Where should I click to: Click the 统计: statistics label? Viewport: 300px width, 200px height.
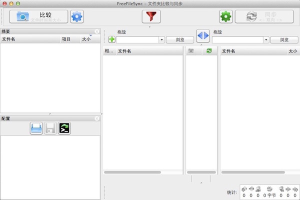232,192
